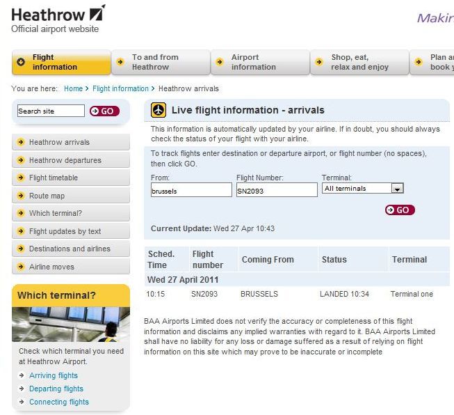This screenshot has width=454, height=415.
Task: Submit flight search with the GO button
Action: (400, 210)
